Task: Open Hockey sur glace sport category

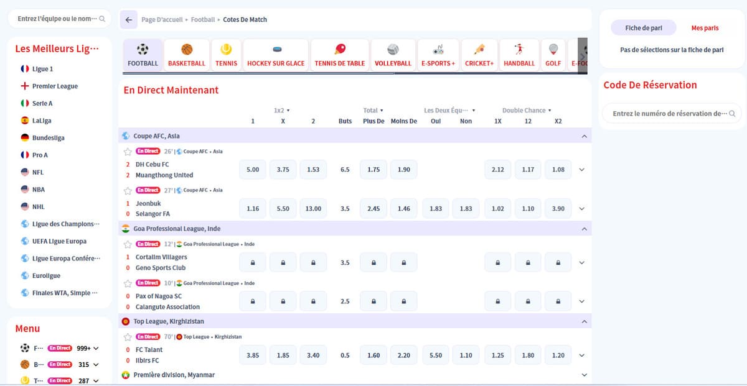Action: point(276,50)
